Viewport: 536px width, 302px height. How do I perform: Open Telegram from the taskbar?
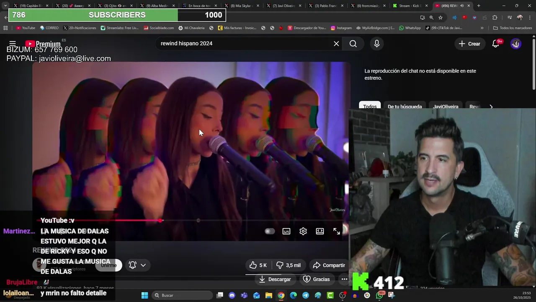click(306, 295)
